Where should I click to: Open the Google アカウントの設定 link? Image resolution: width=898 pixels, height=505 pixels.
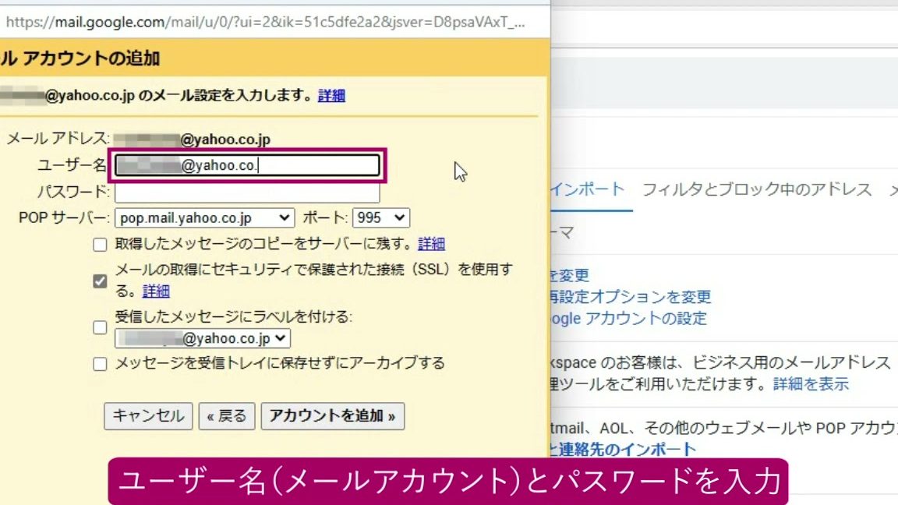pos(629,318)
